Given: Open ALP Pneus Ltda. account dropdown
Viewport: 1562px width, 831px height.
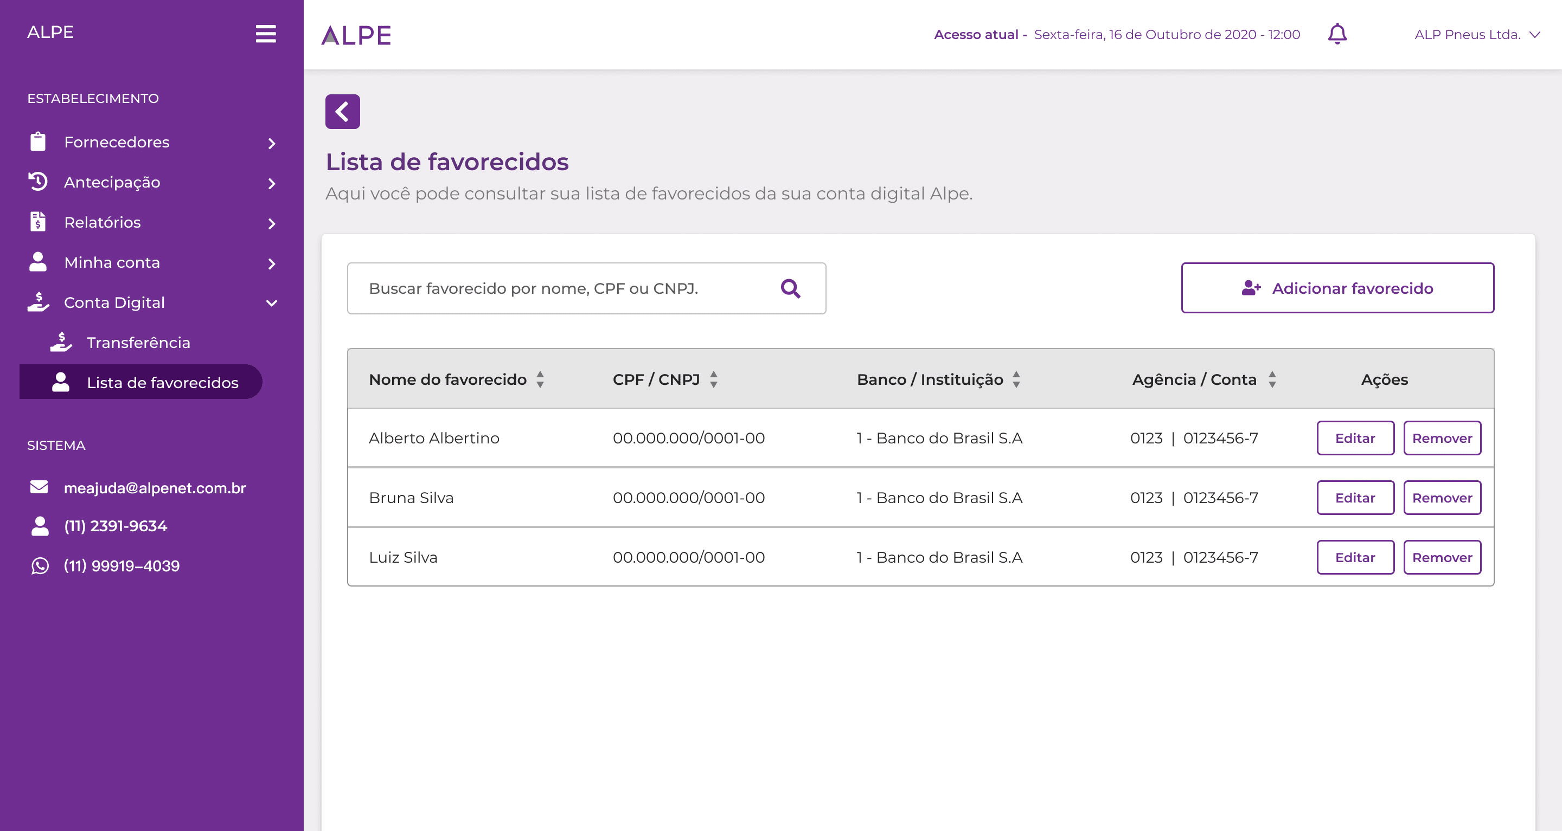Looking at the screenshot, I should click(1477, 35).
